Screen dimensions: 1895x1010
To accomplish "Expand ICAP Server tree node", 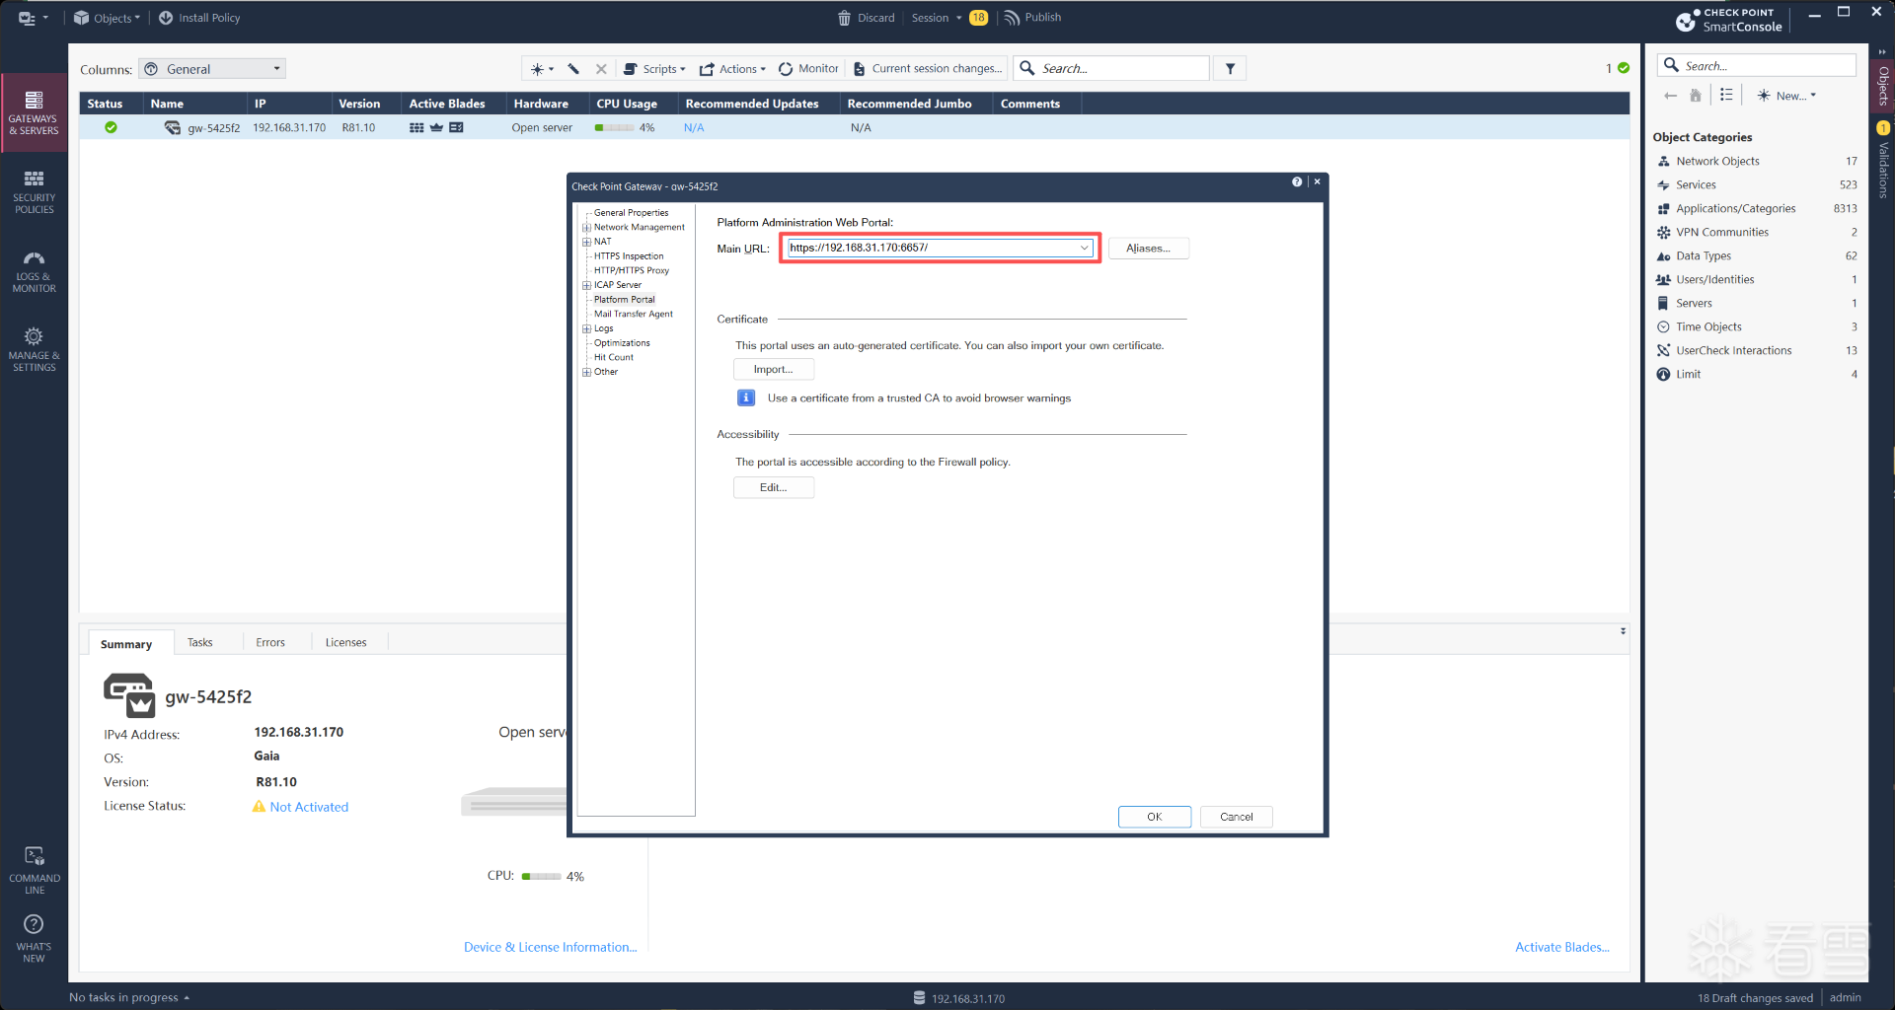I will pos(586,285).
